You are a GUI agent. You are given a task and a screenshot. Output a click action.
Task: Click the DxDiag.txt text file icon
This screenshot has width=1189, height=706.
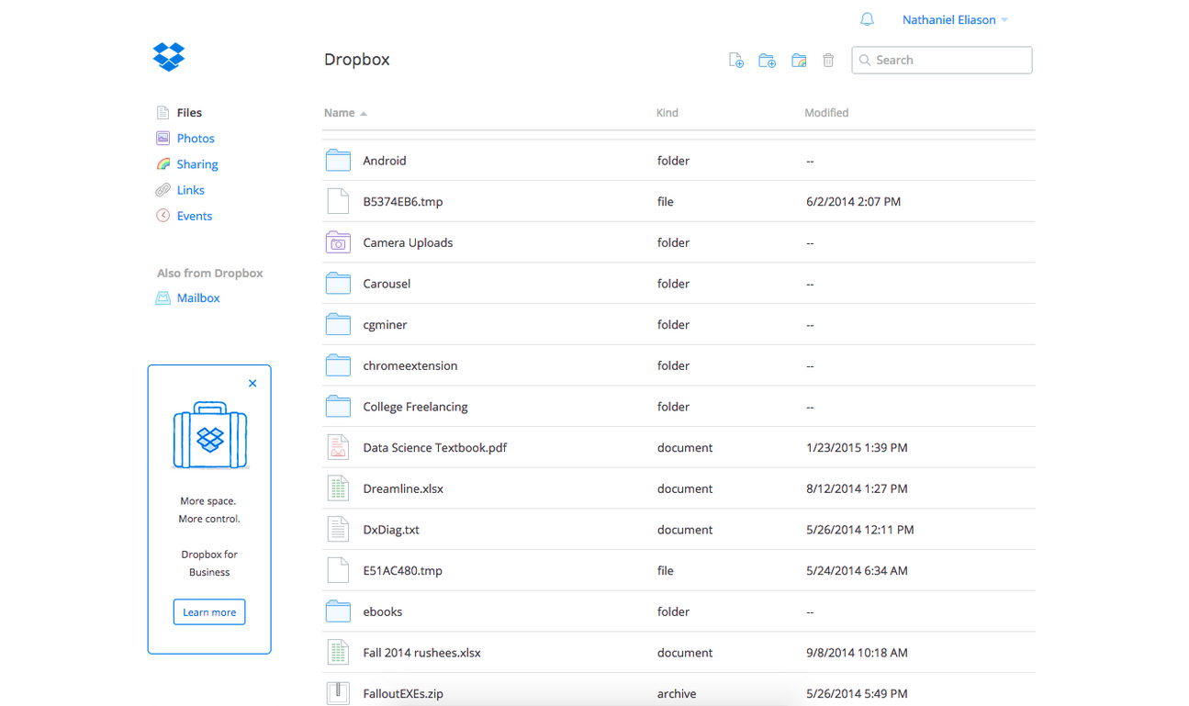pyautogui.click(x=338, y=529)
